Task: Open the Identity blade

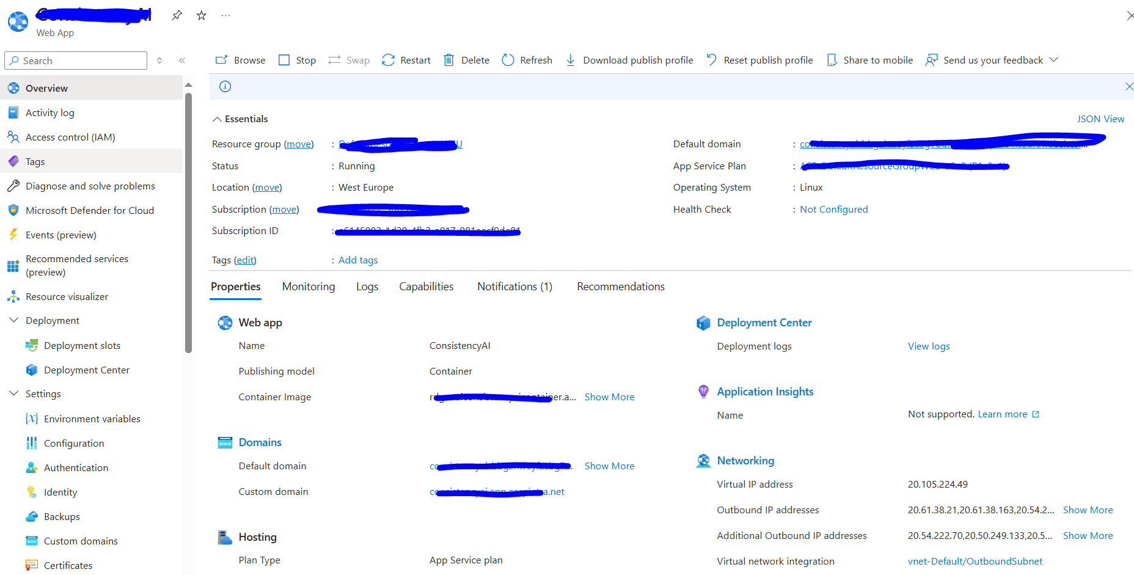Action: (x=59, y=492)
